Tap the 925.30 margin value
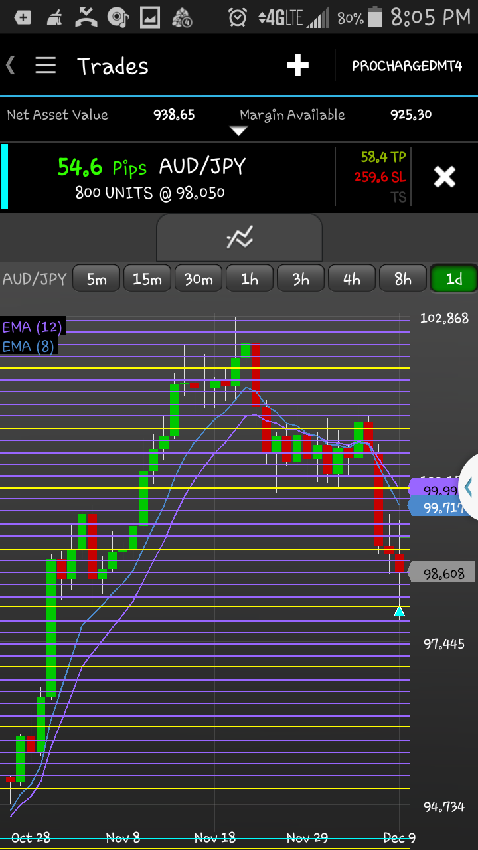The height and width of the screenshot is (850, 478). tap(411, 114)
